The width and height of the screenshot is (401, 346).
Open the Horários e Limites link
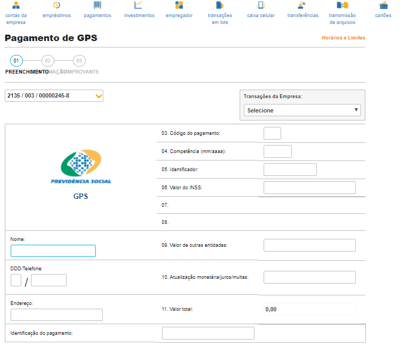point(343,38)
